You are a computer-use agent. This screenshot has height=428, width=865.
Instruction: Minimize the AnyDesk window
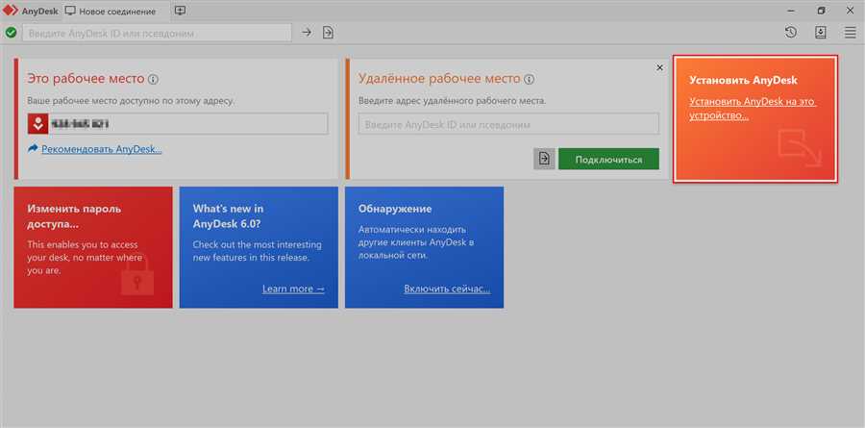792,11
